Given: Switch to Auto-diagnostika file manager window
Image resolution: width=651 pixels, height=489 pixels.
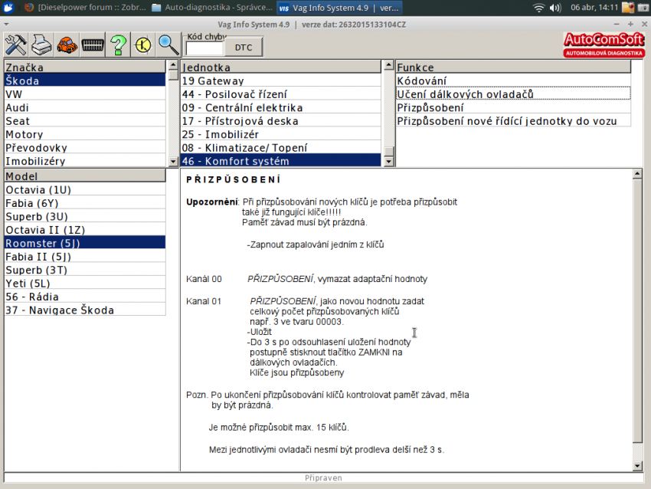Looking at the screenshot, I should [211, 8].
